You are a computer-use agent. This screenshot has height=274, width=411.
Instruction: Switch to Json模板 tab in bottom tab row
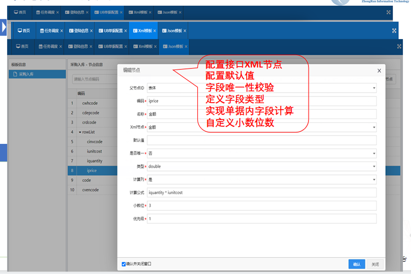coord(173,46)
